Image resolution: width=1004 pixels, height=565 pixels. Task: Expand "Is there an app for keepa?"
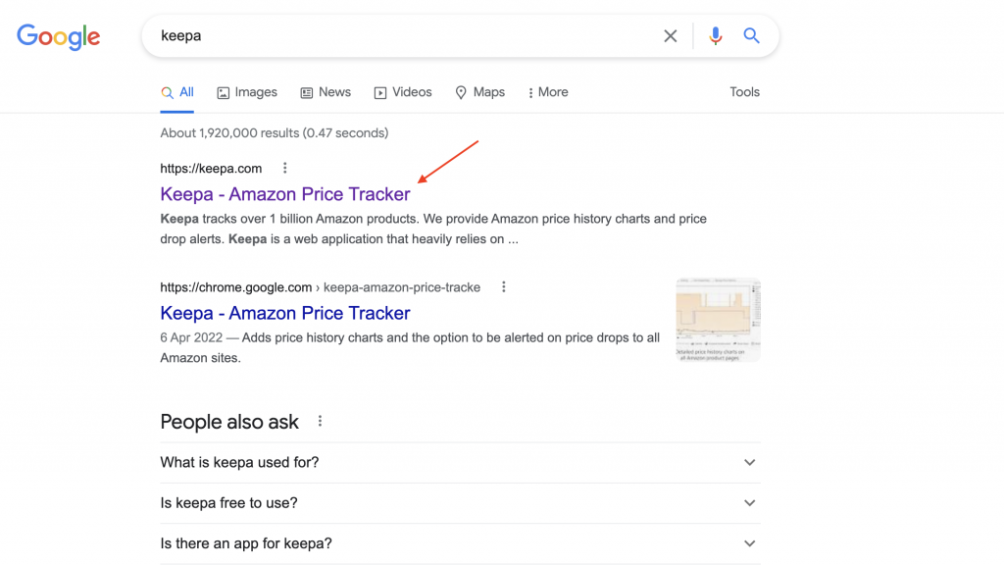click(750, 543)
